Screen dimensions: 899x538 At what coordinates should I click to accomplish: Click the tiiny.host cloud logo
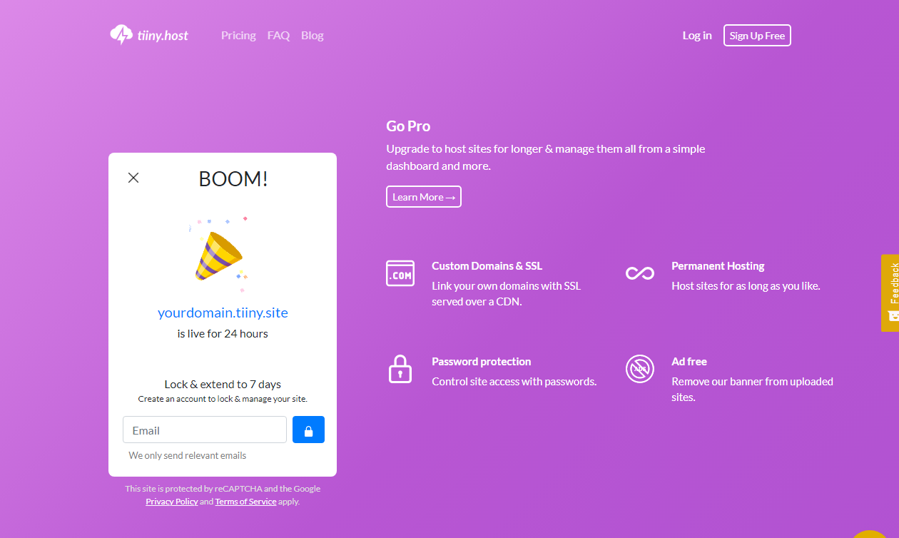pyautogui.click(x=149, y=35)
